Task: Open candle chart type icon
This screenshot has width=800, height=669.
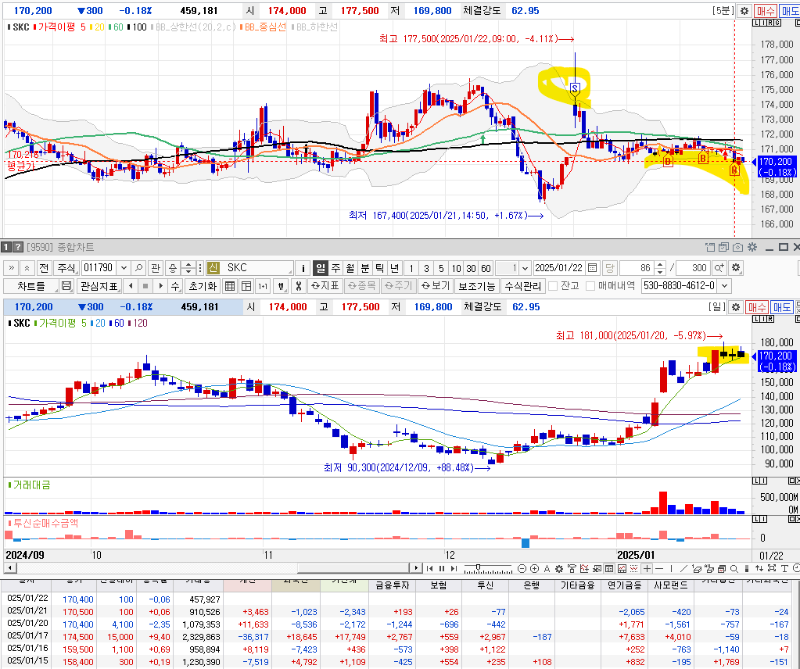Action: 281,286
